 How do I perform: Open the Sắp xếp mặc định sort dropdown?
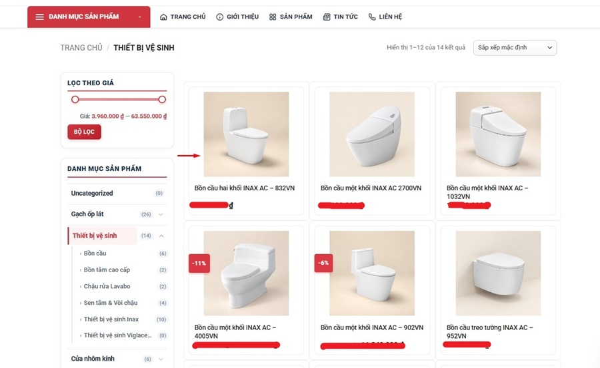(515, 48)
